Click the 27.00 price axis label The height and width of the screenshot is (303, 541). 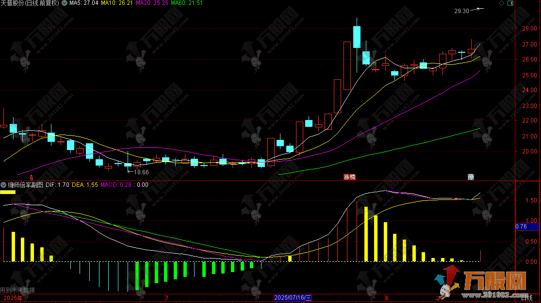[x=530, y=45]
